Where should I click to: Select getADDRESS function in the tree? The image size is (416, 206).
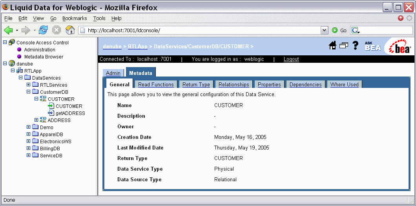pos(70,113)
